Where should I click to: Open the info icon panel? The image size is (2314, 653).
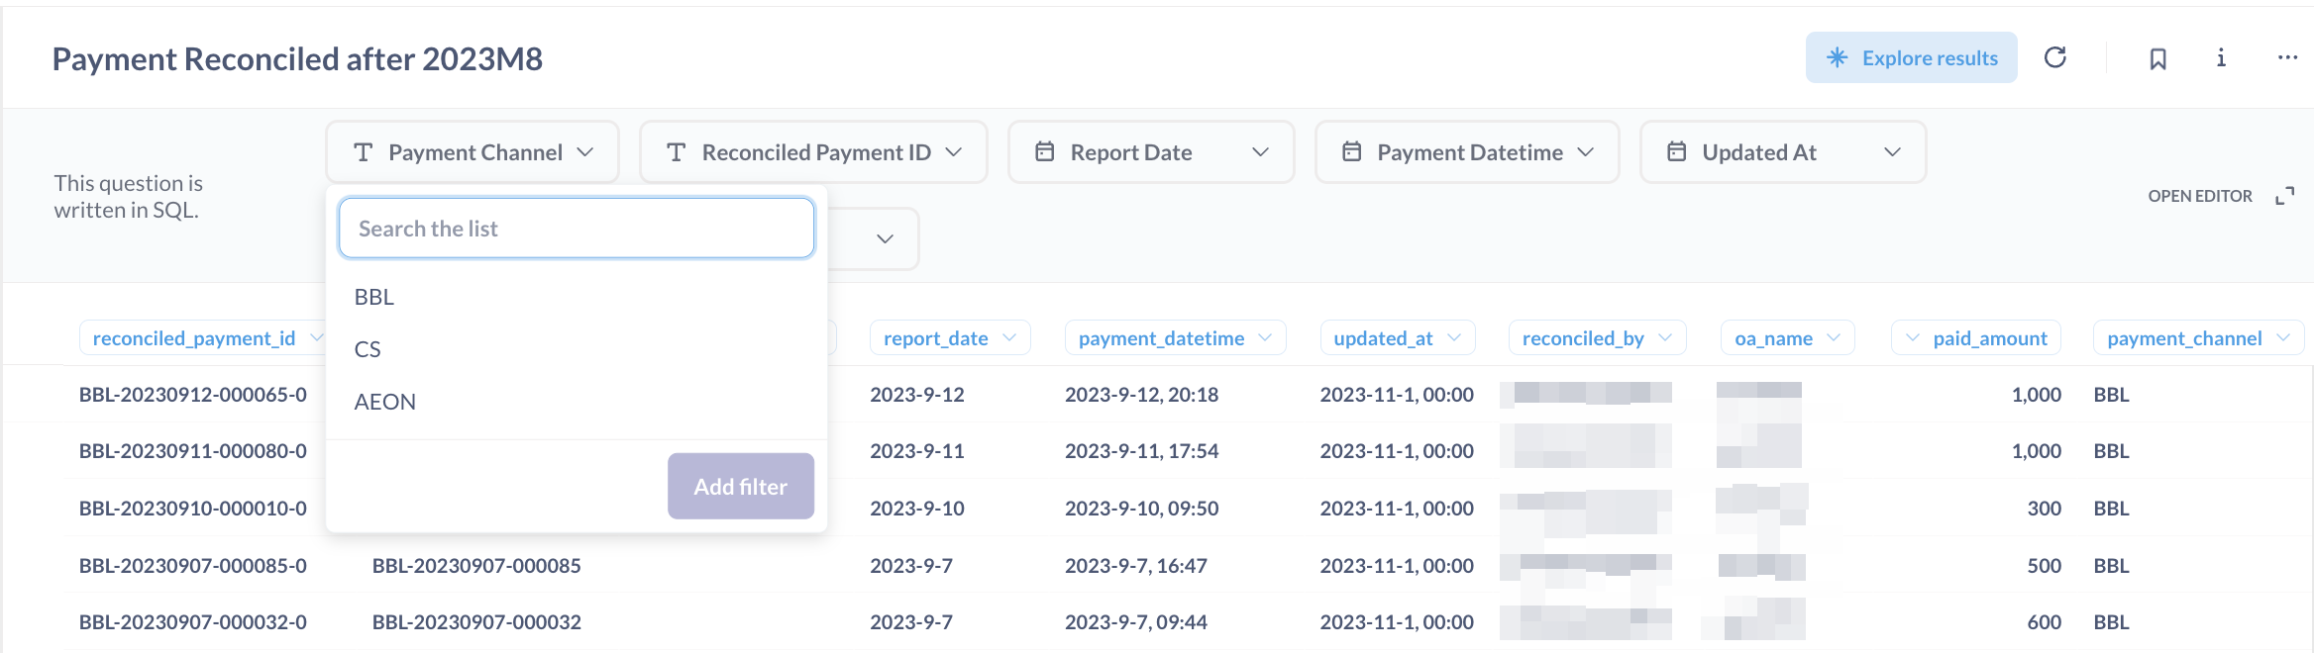click(2221, 57)
